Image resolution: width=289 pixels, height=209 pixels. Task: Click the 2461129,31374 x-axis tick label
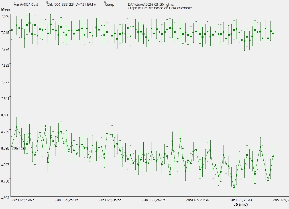[x=240, y=200]
